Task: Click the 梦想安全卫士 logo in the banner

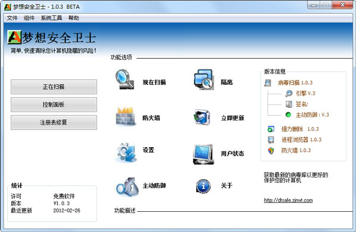Action: click(14, 37)
